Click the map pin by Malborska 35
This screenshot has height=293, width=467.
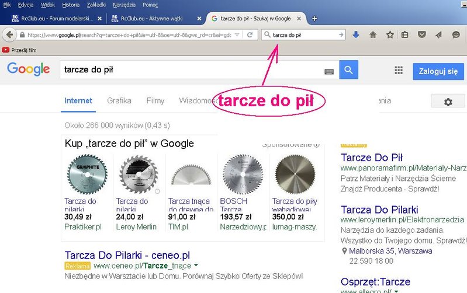pos(344,251)
